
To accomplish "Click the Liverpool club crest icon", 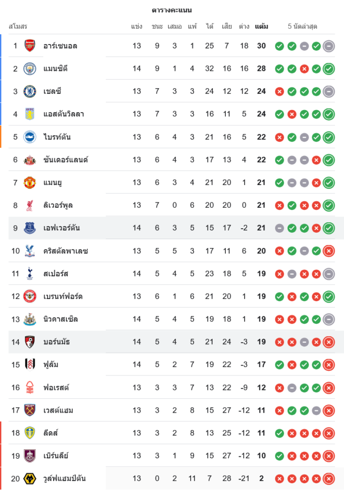I will click(x=30, y=205).
